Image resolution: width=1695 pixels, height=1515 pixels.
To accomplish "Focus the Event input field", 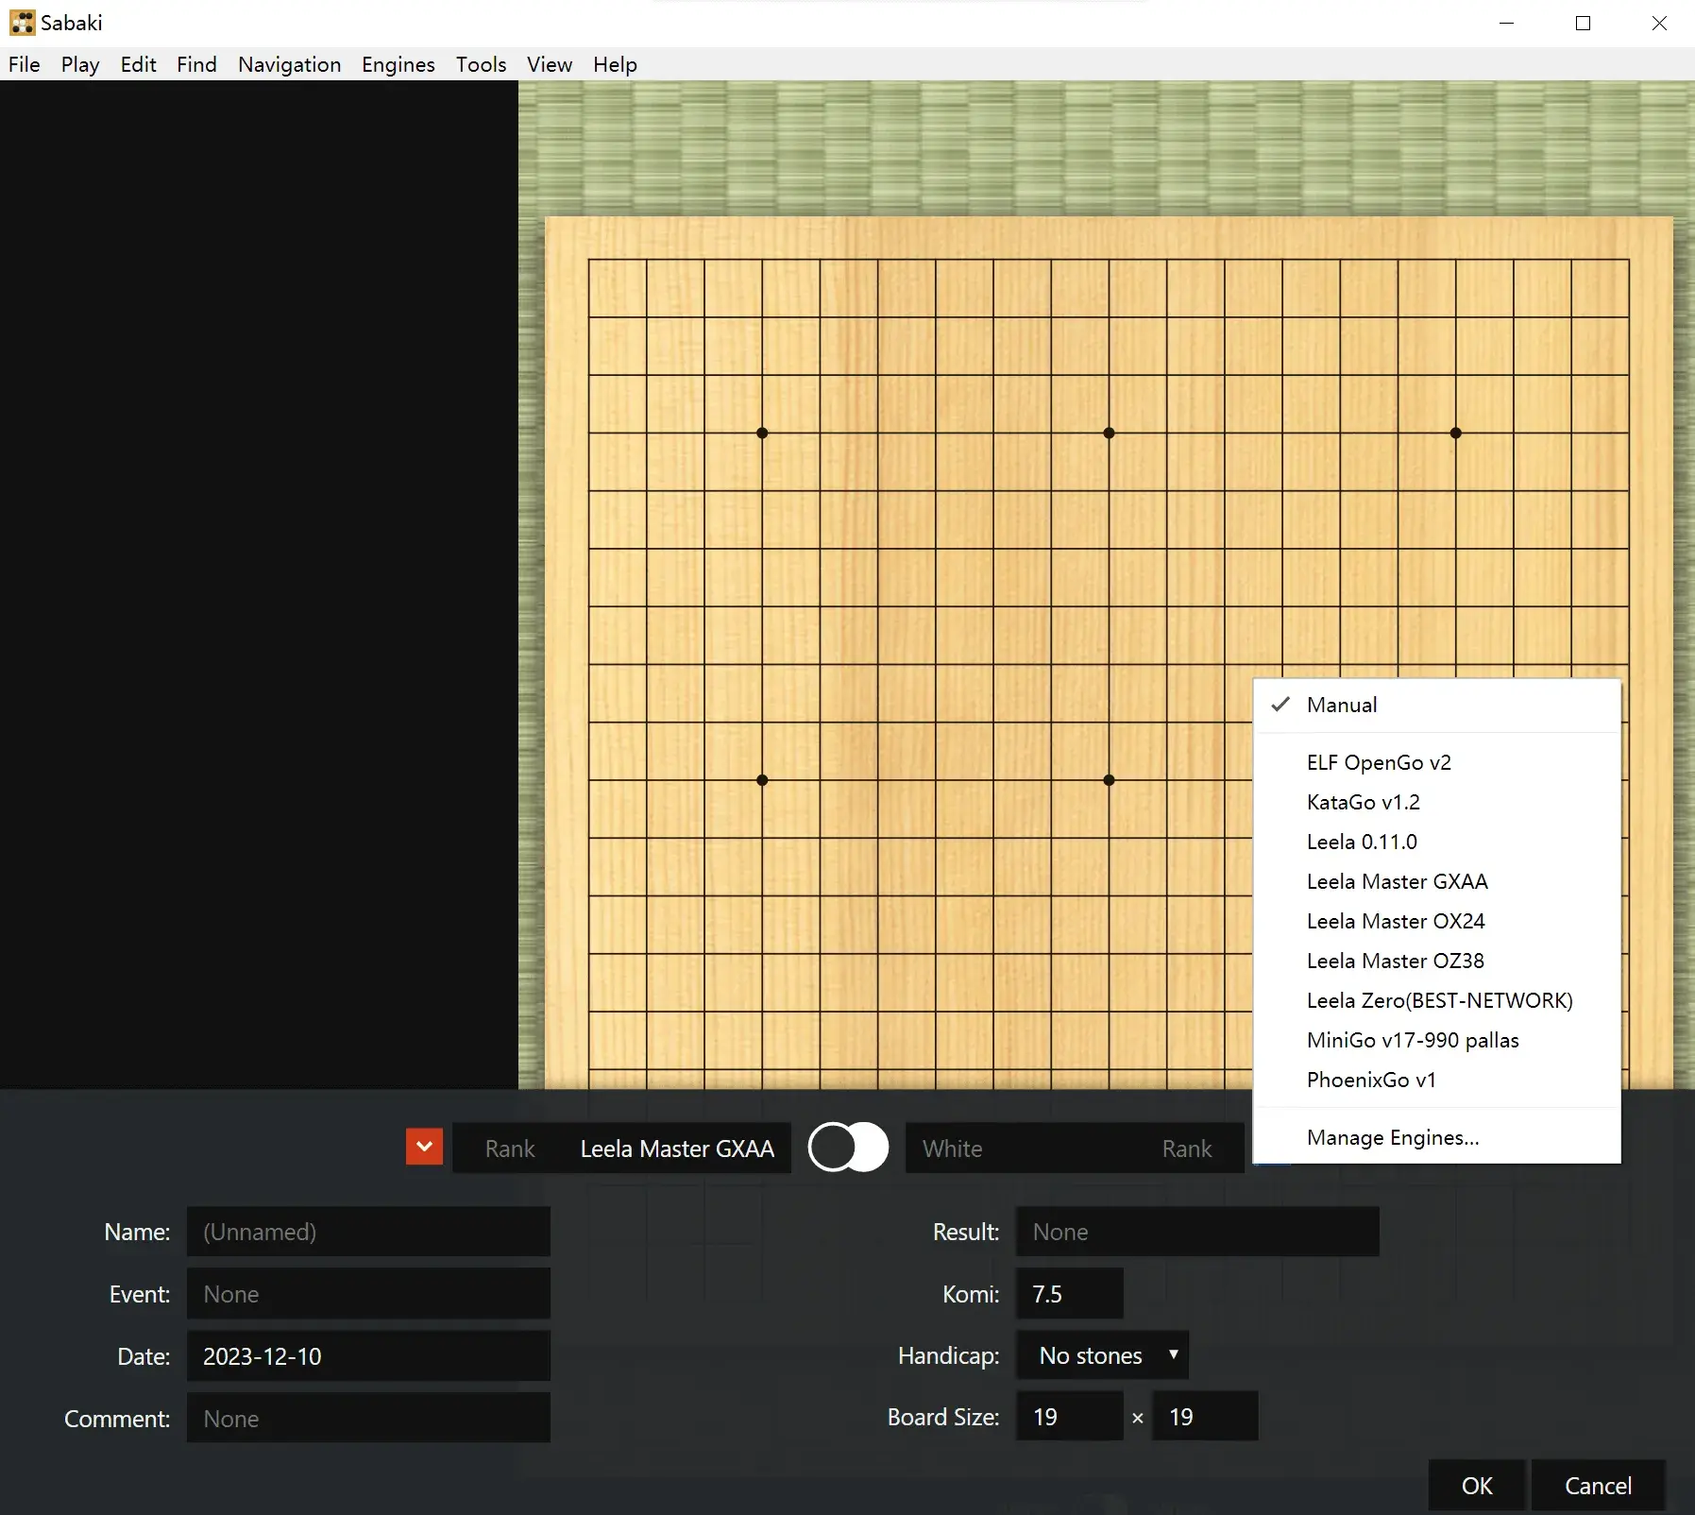I will tap(368, 1294).
